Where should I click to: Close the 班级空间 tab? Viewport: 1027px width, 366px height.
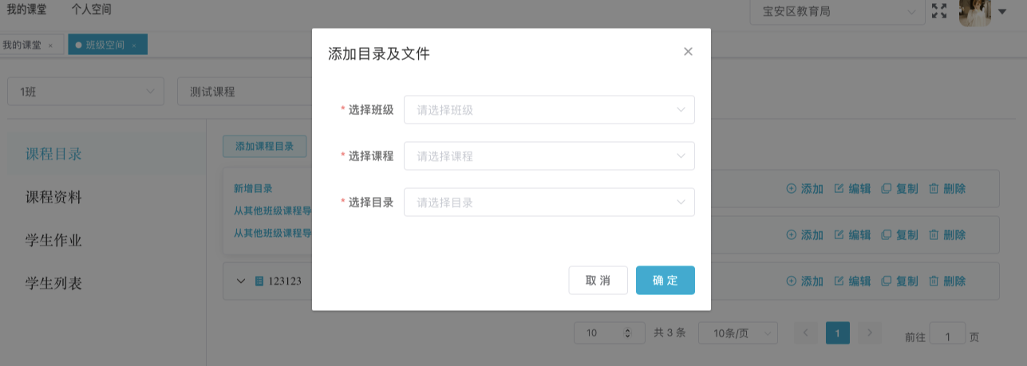click(x=134, y=45)
